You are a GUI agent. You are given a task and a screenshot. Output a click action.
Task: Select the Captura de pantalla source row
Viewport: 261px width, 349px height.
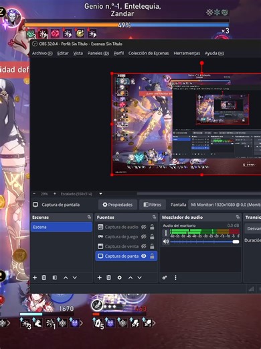point(126,256)
